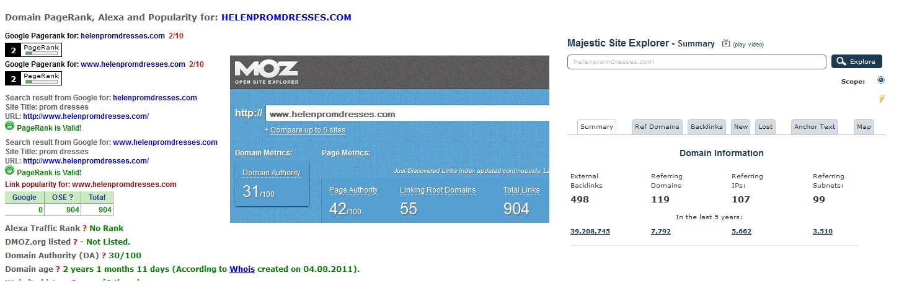Click the Domain Information heading

[722, 153]
